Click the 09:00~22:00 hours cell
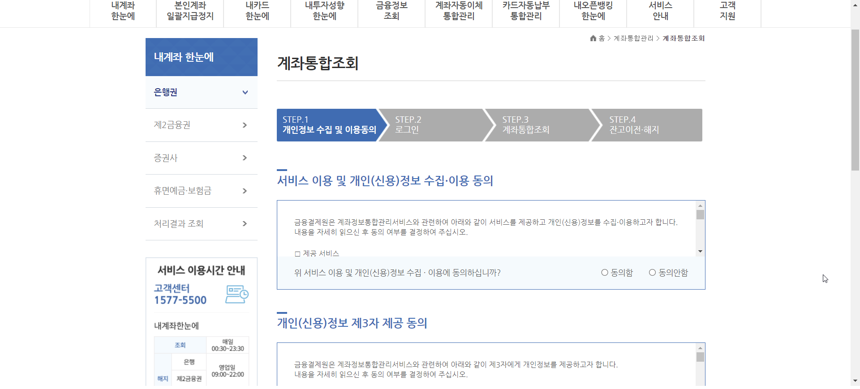This screenshot has width=860, height=389. click(x=228, y=371)
